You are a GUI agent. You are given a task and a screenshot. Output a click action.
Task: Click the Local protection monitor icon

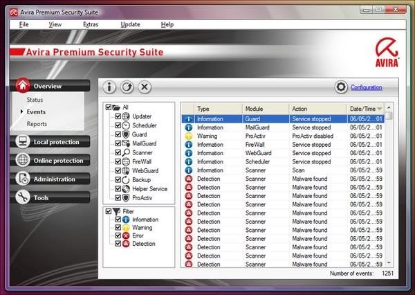[23, 141]
